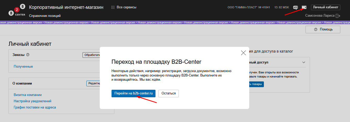
Task: Open the Визитка компании link
Action: click(x=27, y=95)
